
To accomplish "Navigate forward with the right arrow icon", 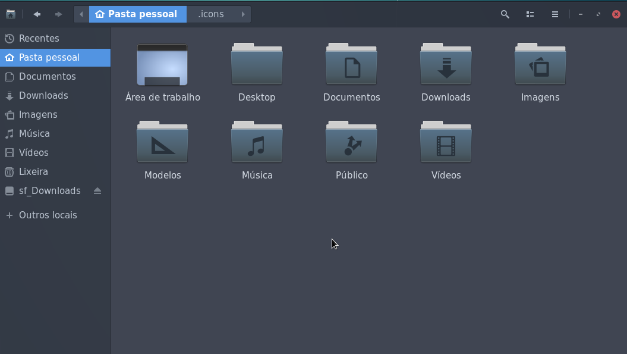I will [x=58, y=14].
